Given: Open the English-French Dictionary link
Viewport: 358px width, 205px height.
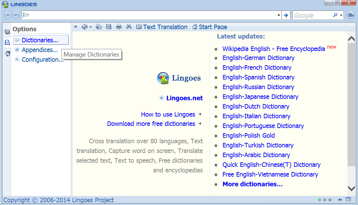Looking at the screenshot, I should [x=257, y=68].
